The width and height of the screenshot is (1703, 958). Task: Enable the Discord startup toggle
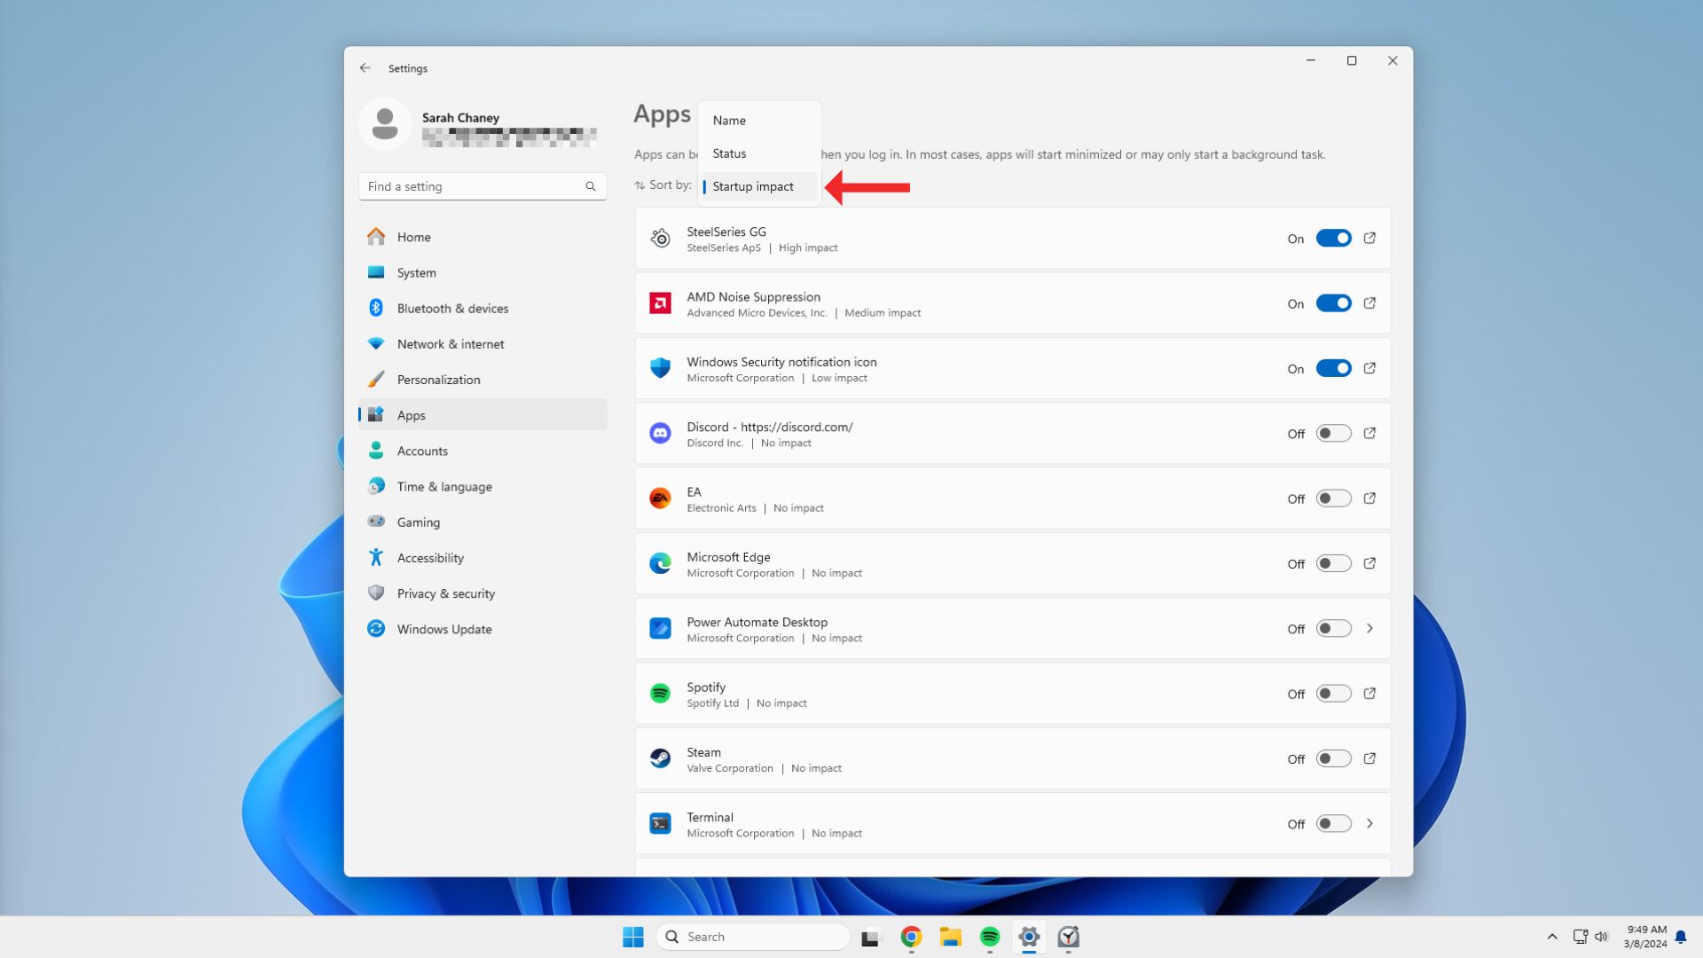[x=1332, y=433]
